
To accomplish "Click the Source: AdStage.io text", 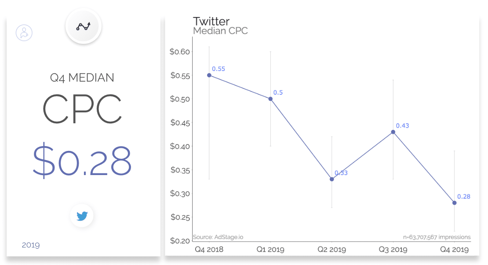I will coord(218,237).
